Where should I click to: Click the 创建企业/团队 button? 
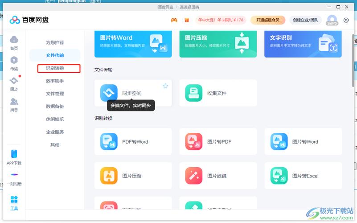[x=305, y=20]
